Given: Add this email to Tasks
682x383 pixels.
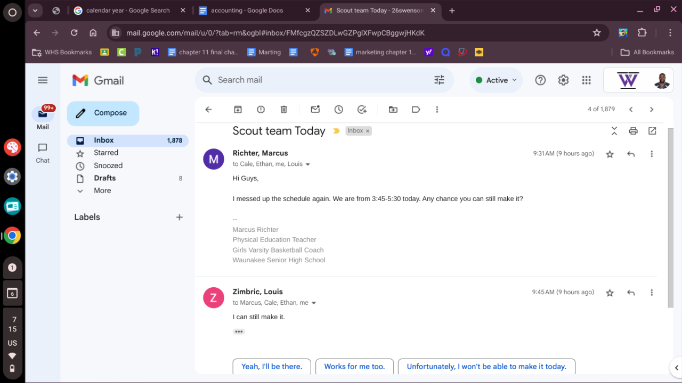Looking at the screenshot, I should (x=362, y=110).
